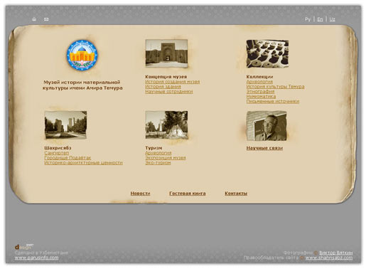The image size is (366, 269).
Task: Open История культуры Темура link
Action: [x=275, y=87]
